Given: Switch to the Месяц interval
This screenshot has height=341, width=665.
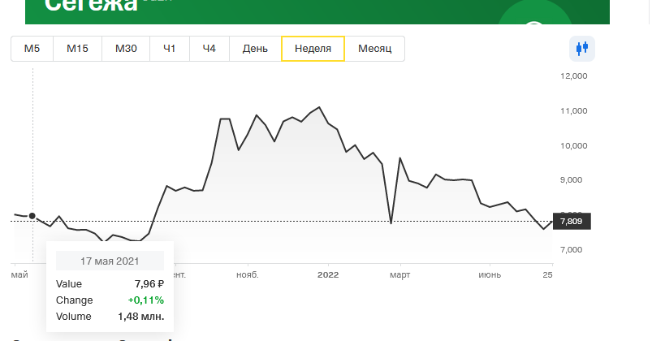Looking at the screenshot, I should click(x=374, y=49).
